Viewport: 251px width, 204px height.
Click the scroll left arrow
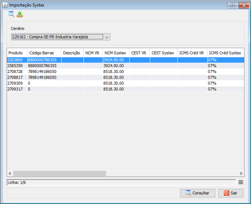tap(10, 173)
